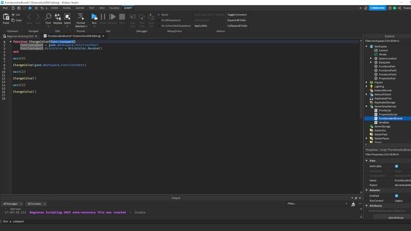Toggle the Archivable checkbox
The height and width of the screenshot is (231, 411).
point(397,166)
